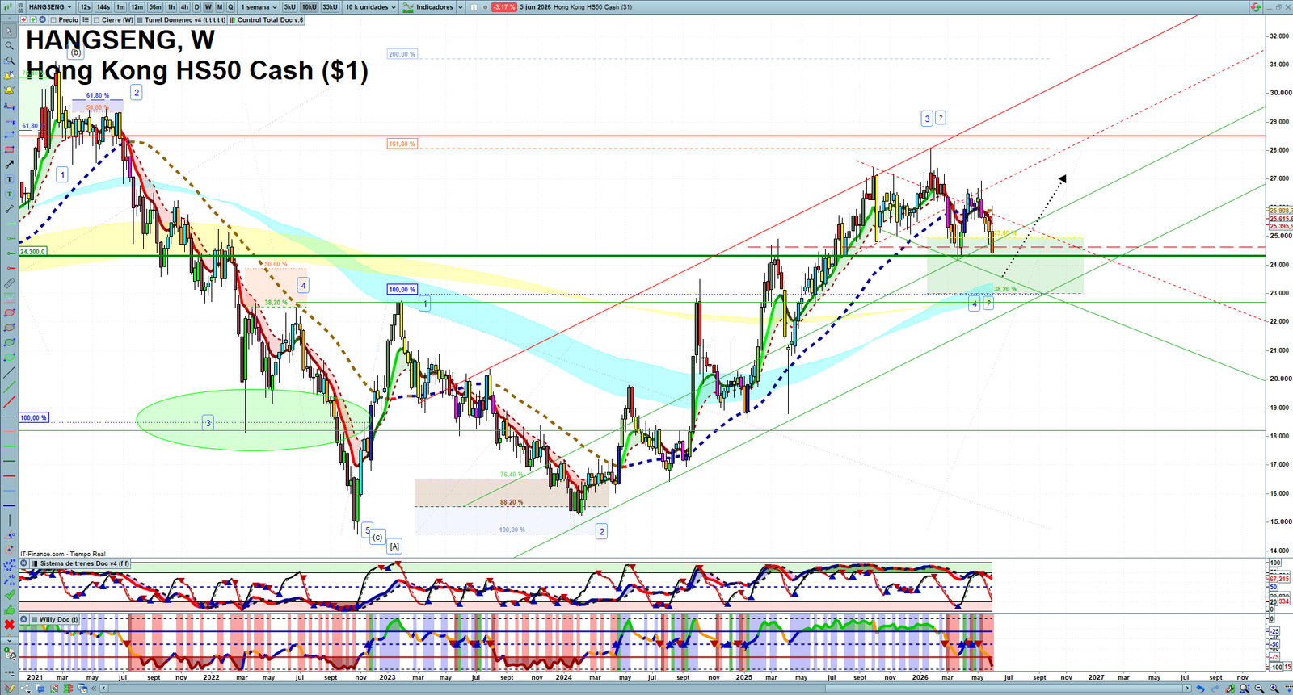This screenshot has width=1293, height=695.
Task: Select the black arrow drawing tool
Action: 10,164
